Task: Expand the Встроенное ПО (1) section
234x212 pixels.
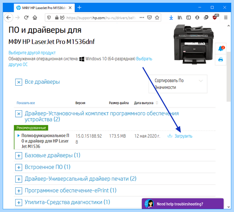Action: coord(19,167)
